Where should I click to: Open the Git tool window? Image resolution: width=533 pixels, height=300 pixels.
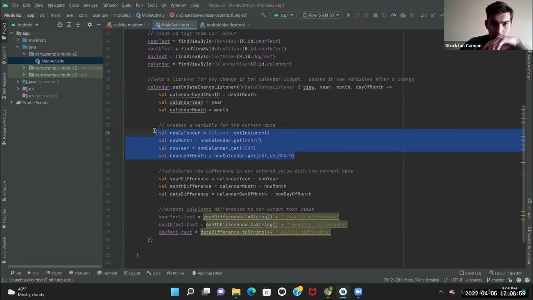click(16, 273)
